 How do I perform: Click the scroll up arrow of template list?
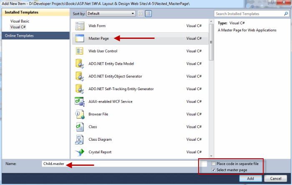tap(211, 21)
